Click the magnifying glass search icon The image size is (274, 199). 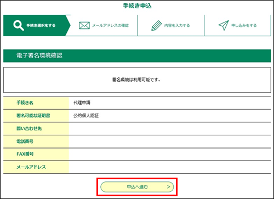pyautogui.click(x=19, y=25)
